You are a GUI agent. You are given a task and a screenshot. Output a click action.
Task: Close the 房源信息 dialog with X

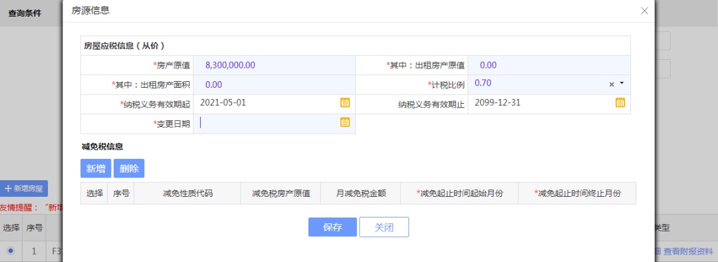[x=644, y=11]
